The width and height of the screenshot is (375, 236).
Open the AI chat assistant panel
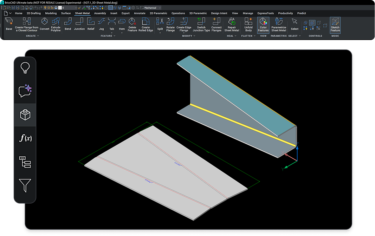coord(25,91)
